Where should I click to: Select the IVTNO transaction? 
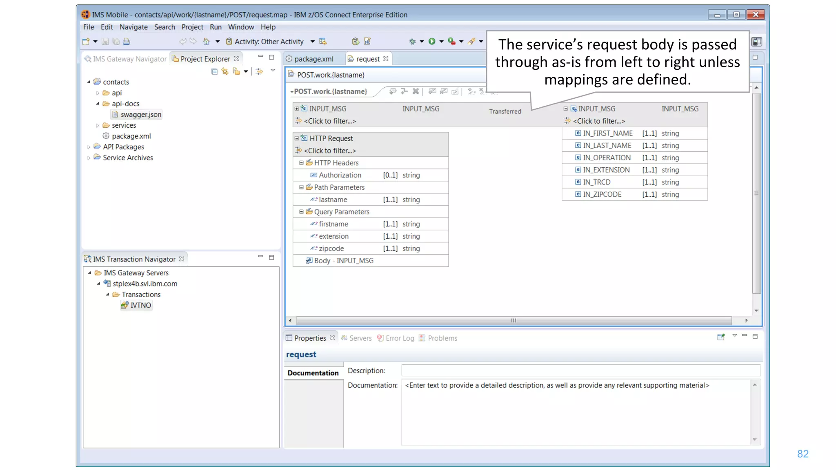pos(140,305)
